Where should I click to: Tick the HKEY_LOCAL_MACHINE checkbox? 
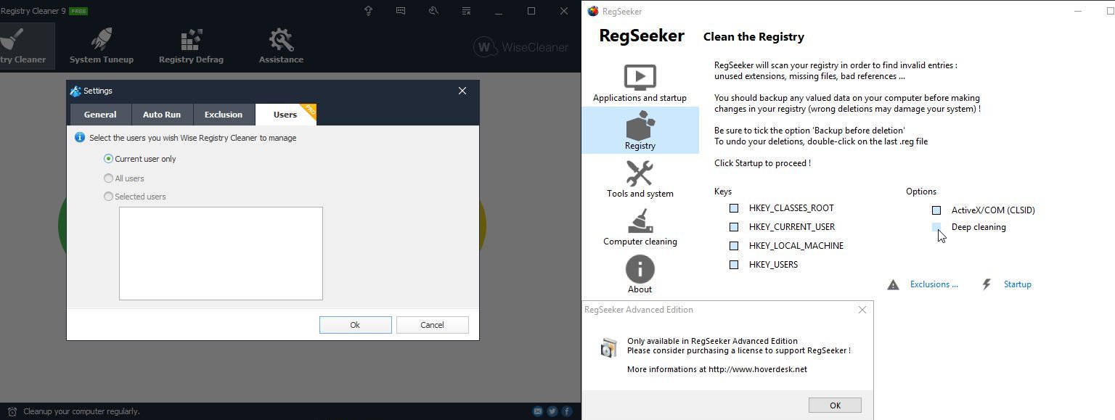coord(734,246)
